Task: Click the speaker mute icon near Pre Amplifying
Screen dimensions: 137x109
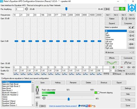Action: click(26, 9)
